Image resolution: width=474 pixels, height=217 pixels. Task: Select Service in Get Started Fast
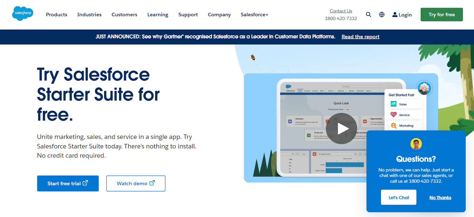click(406, 115)
